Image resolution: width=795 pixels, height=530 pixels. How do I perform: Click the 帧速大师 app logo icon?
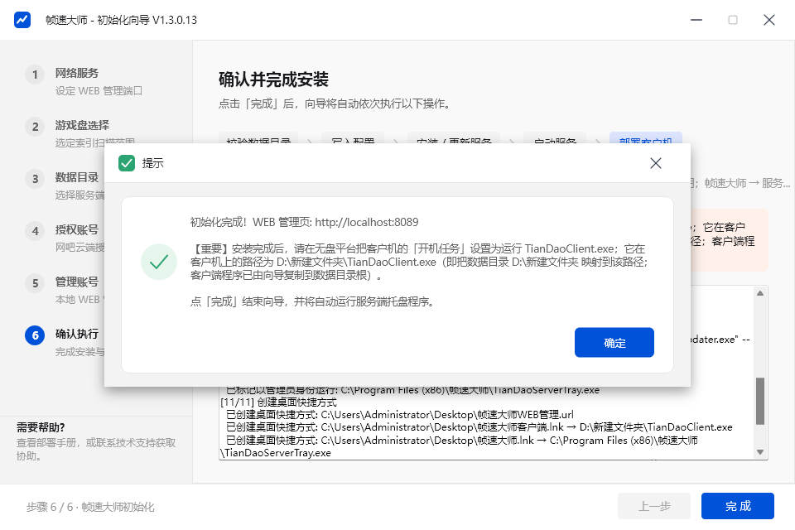tap(22, 20)
